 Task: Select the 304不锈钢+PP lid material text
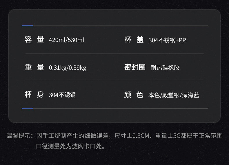coord(167,40)
